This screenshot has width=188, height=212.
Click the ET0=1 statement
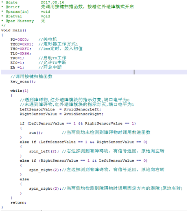coord(17,63)
